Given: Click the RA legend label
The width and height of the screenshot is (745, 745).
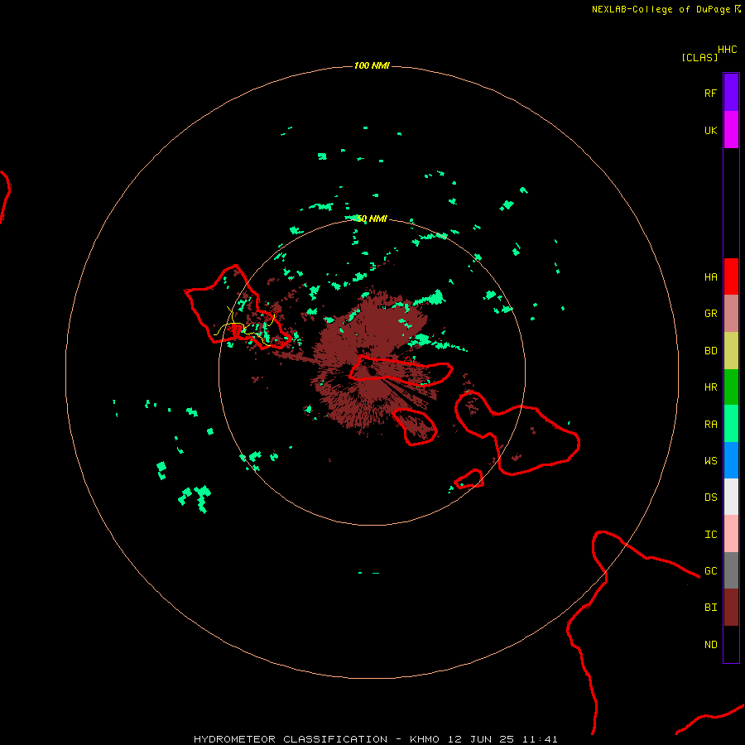Looking at the screenshot, I should tap(711, 425).
